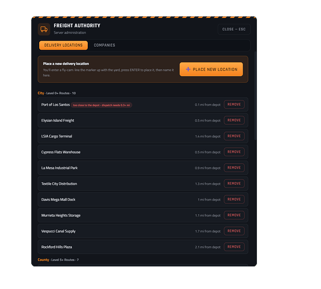321x289 pixels.
Task: Click '1 mi from depot' distance text
Action: coord(209,199)
